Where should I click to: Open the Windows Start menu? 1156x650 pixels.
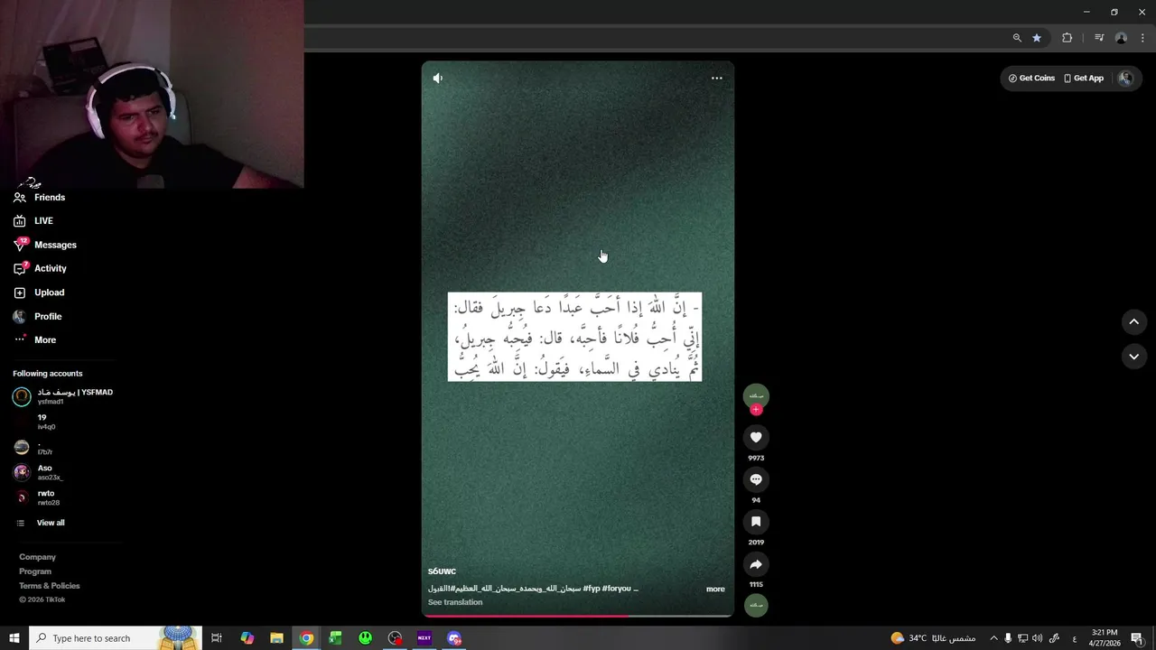click(14, 638)
